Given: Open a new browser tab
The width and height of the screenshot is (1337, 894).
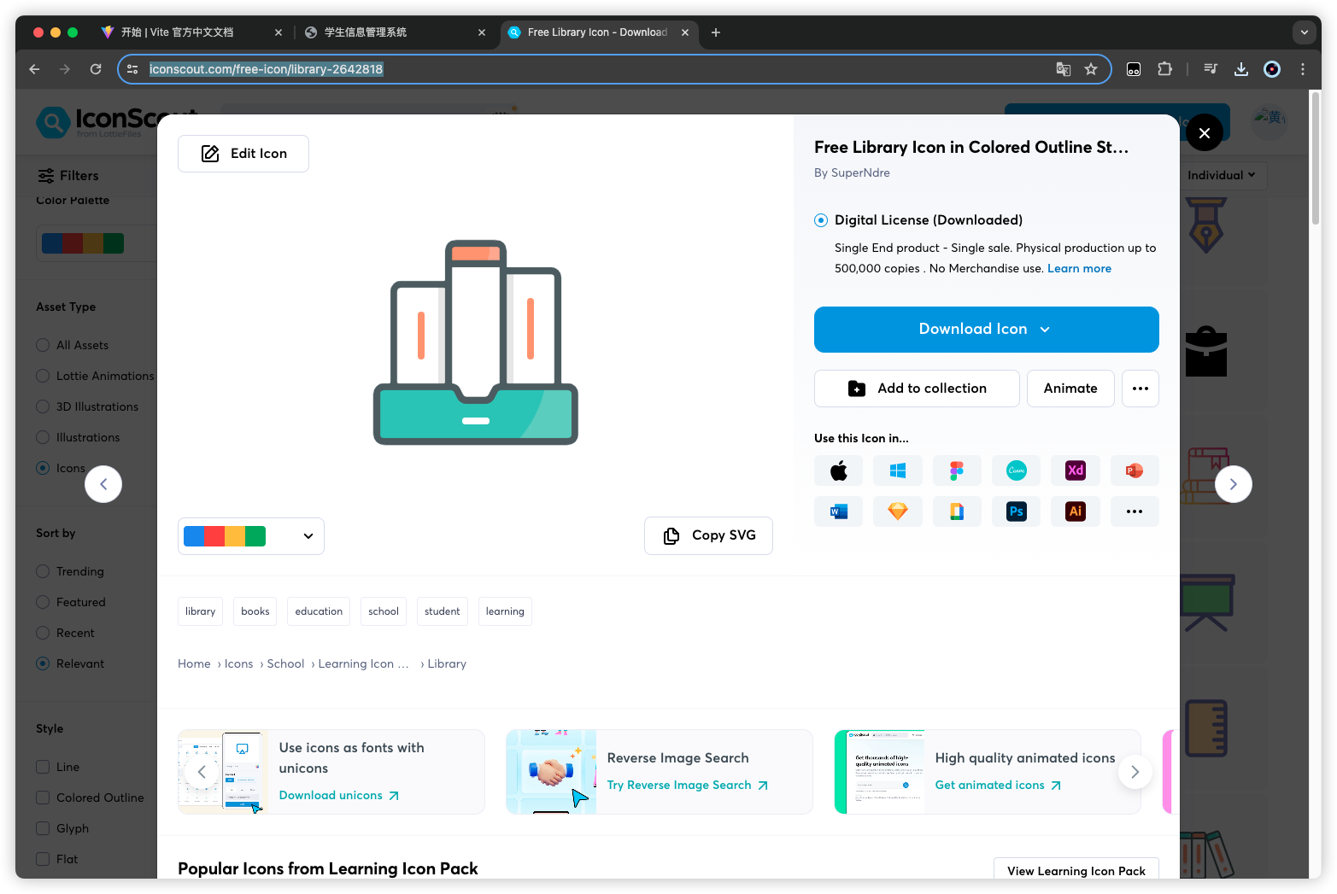Looking at the screenshot, I should [716, 32].
